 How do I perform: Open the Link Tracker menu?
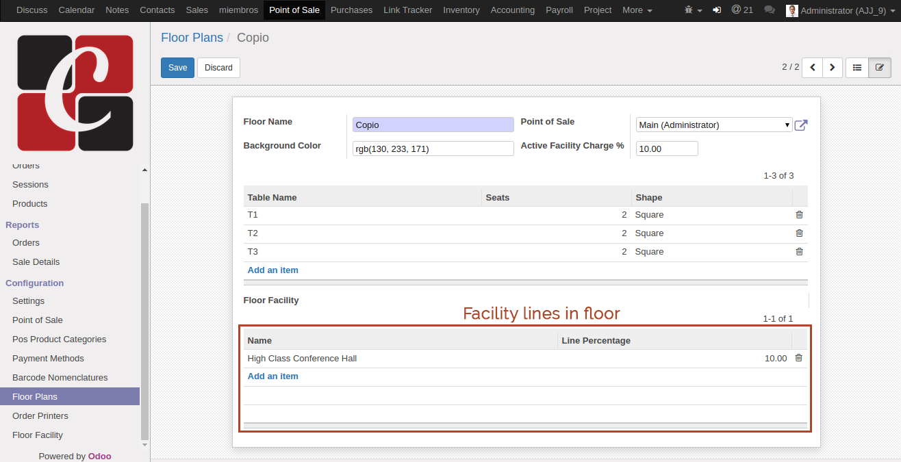point(408,10)
